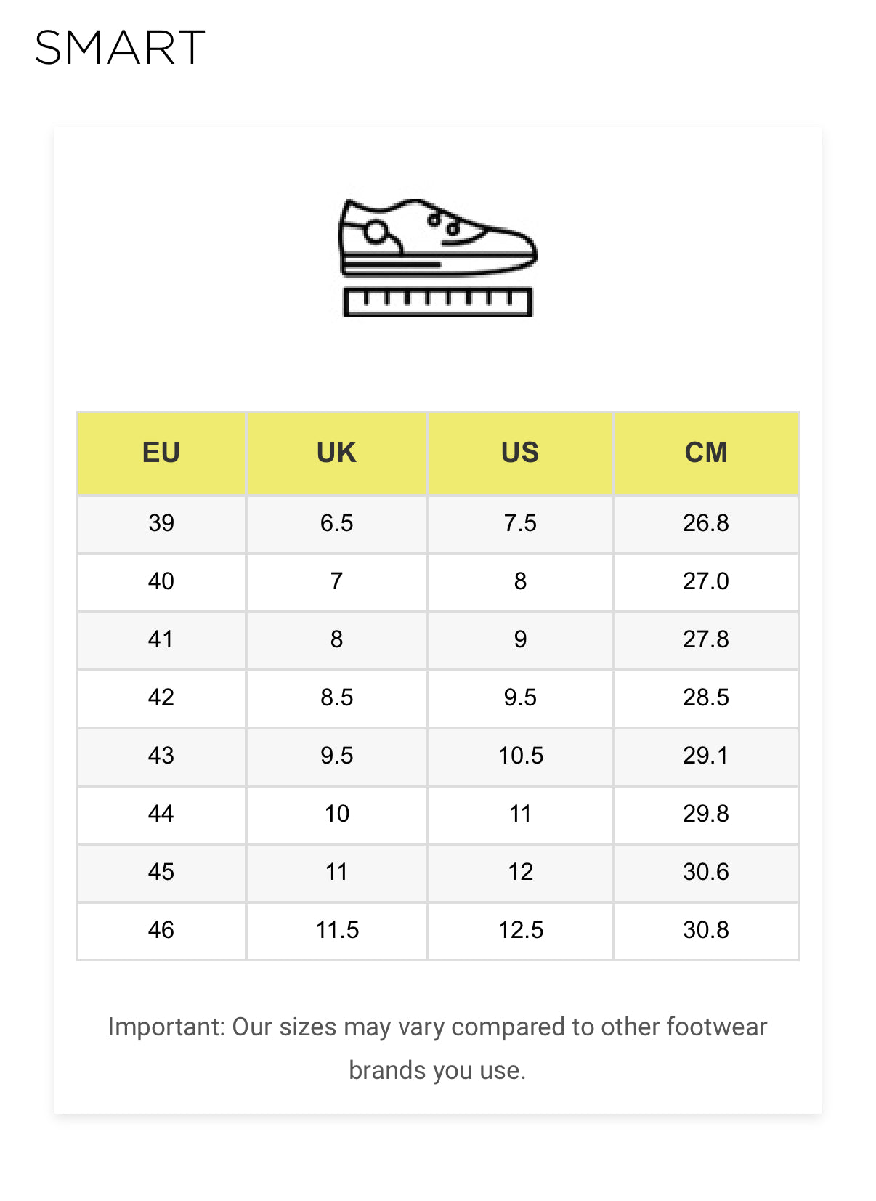
Task: Click the UK 6.5 cell
Action: click(336, 523)
